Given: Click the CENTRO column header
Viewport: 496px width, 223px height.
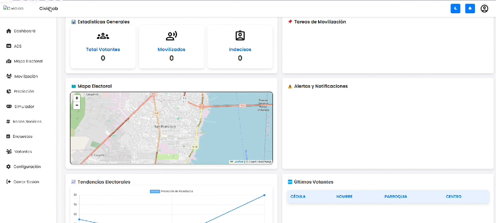Looking at the screenshot, I should pos(454,196).
